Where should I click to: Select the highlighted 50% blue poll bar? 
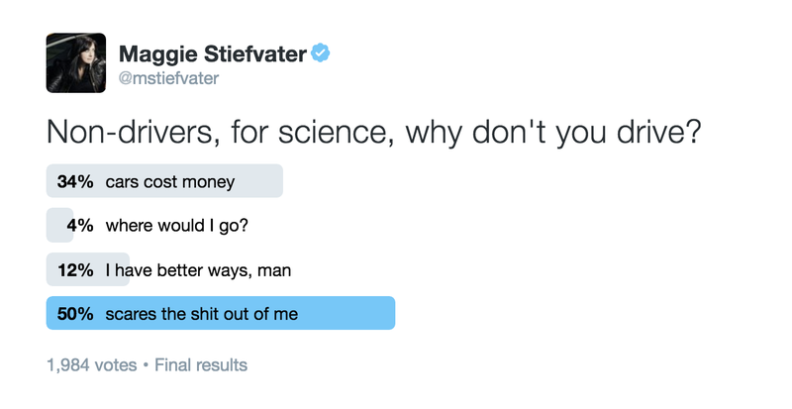tap(220, 313)
